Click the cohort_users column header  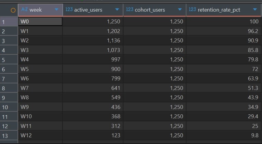coord(154,10)
